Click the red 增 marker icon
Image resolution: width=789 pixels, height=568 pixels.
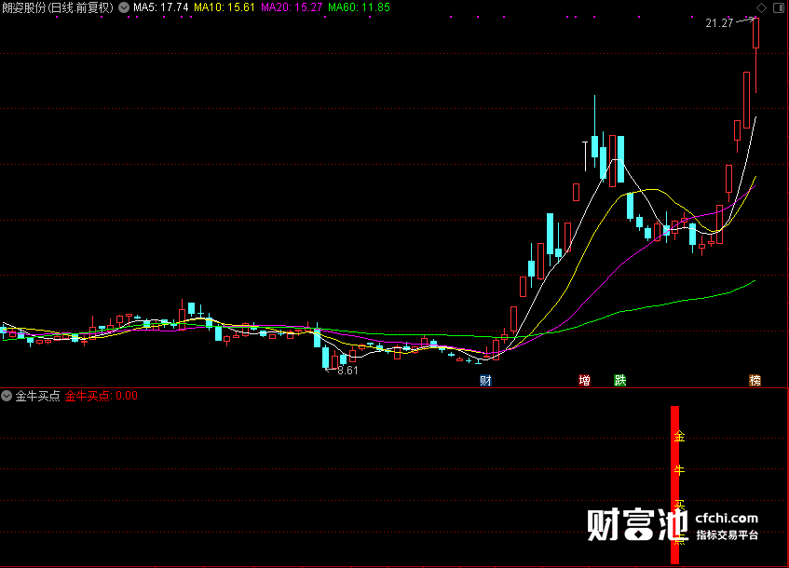[584, 380]
